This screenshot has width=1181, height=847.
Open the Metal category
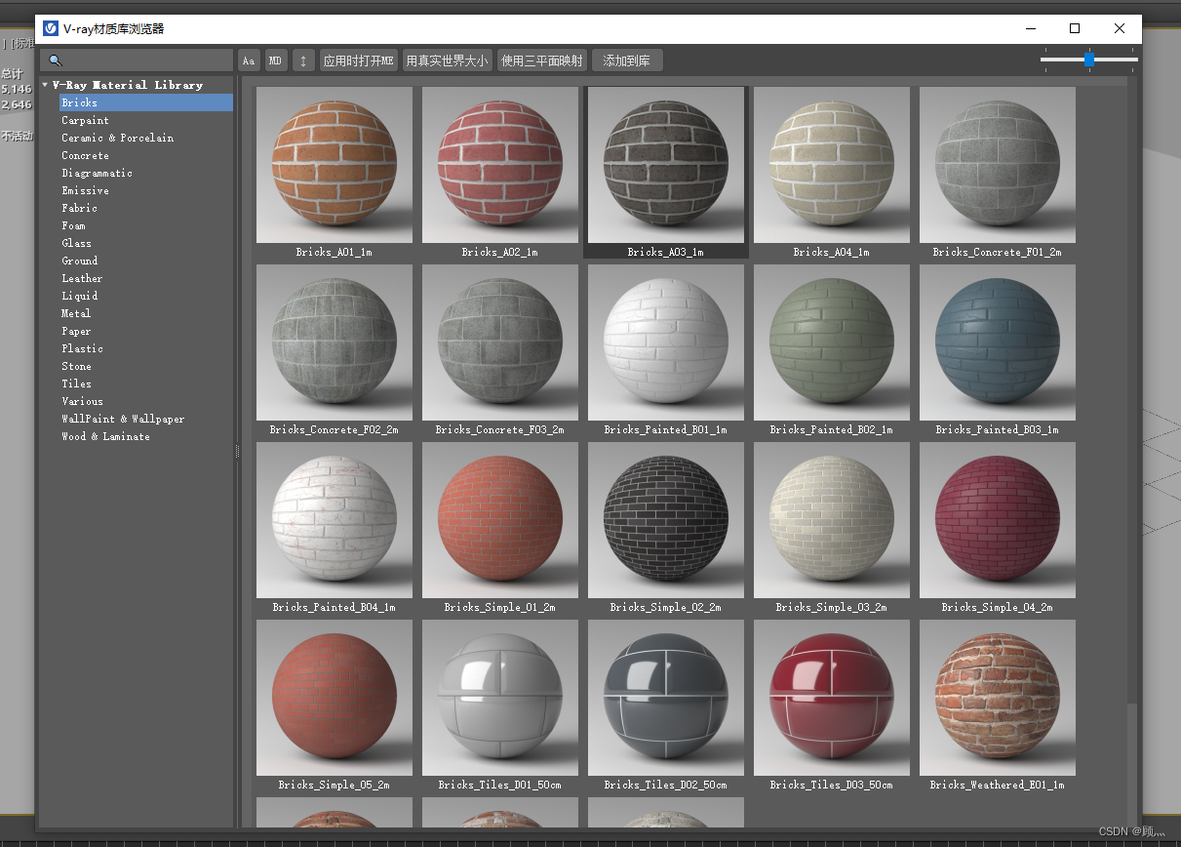pyautogui.click(x=76, y=313)
